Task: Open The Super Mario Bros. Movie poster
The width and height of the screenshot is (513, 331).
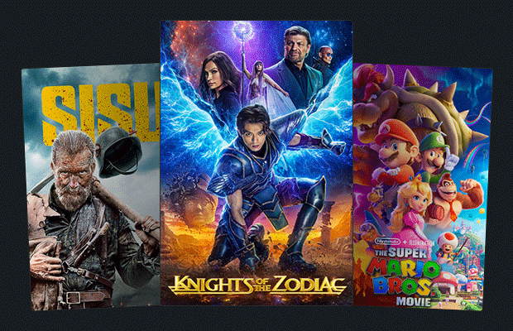Action: (422, 187)
